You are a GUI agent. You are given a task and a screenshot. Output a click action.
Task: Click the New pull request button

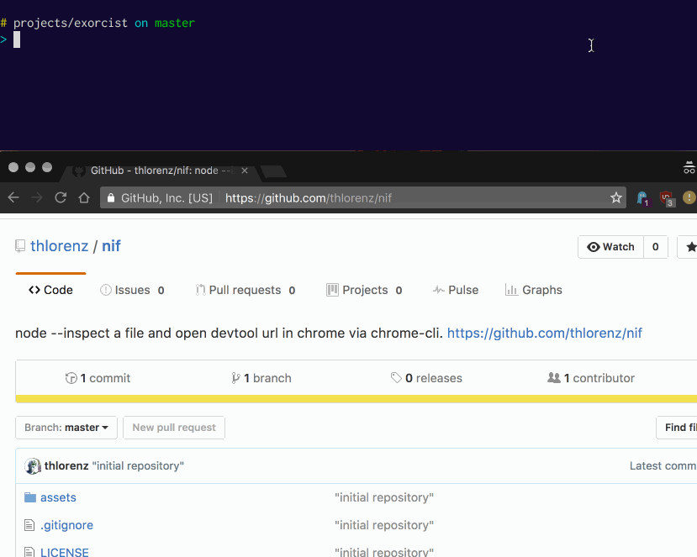coord(174,428)
